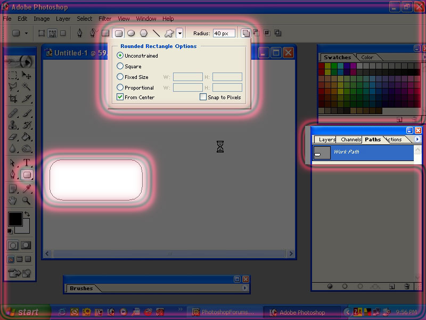This screenshot has width=426, height=320.
Task: Select the Crop tool in the toolbox
Action: coord(13,99)
